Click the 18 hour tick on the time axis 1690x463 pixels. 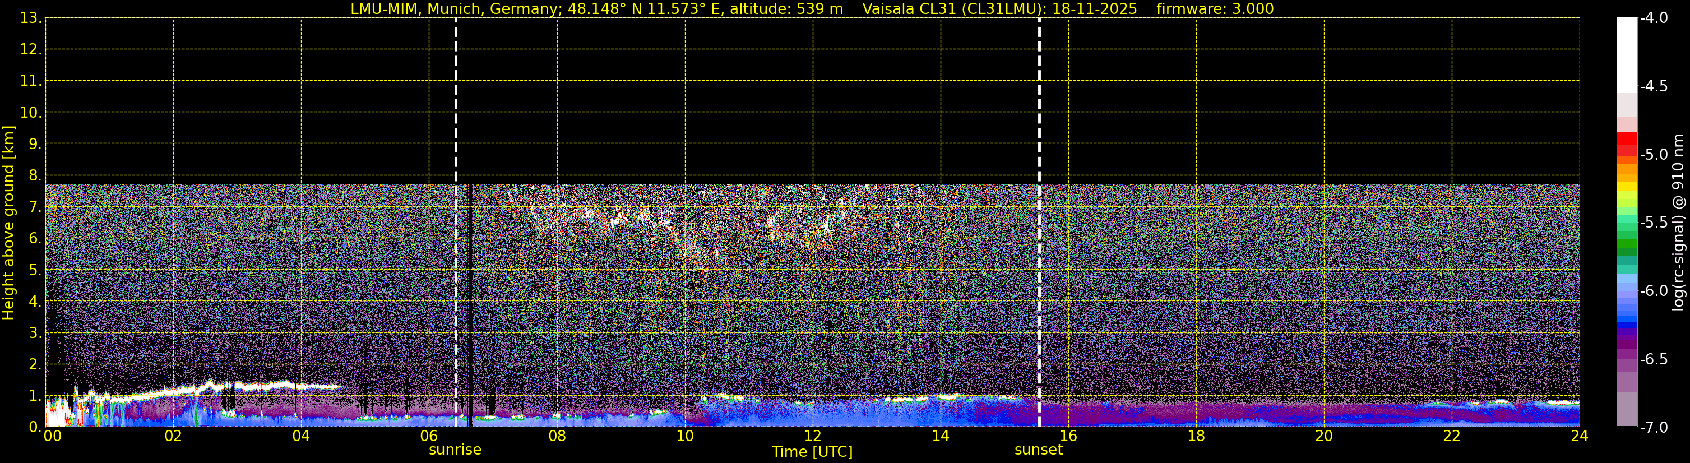[x=1196, y=436]
